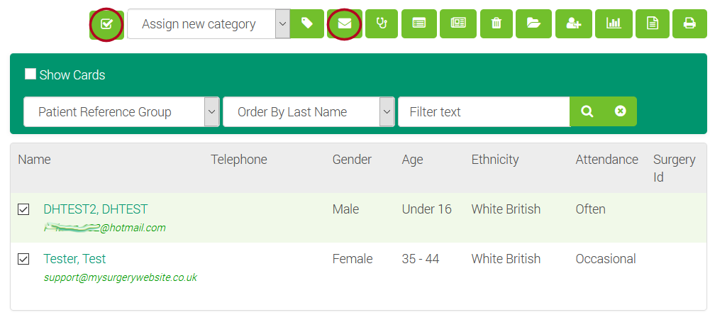Viewport: 710px width, 315px height.
Task: Open the Tester, Test patient link
Action: click(74, 259)
